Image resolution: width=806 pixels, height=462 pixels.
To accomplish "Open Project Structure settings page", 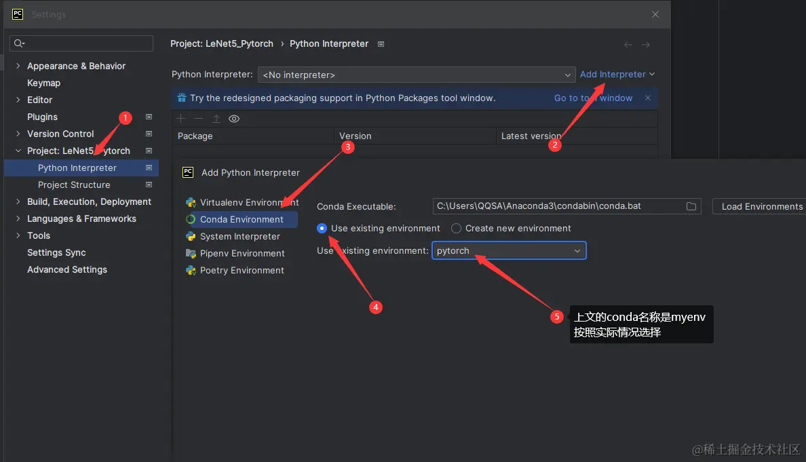I will point(74,185).
